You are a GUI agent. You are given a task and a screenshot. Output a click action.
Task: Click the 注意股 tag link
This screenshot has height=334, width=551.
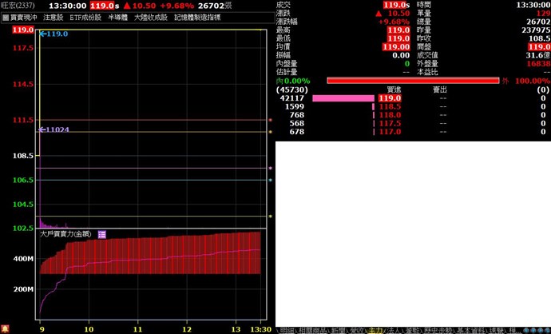point(54,17)
